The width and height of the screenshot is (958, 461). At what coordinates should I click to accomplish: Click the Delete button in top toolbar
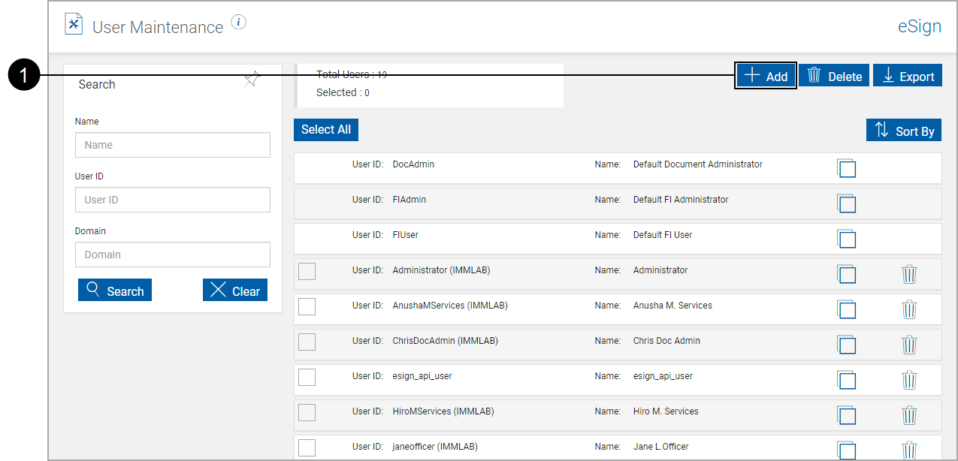[834, 76]
